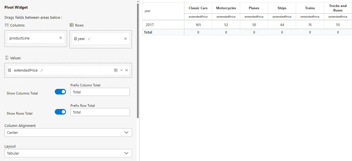The height and width of the screenshot is (161, 352).
Task: Click the 2017 row label
Action: click(x=150, y=25)
